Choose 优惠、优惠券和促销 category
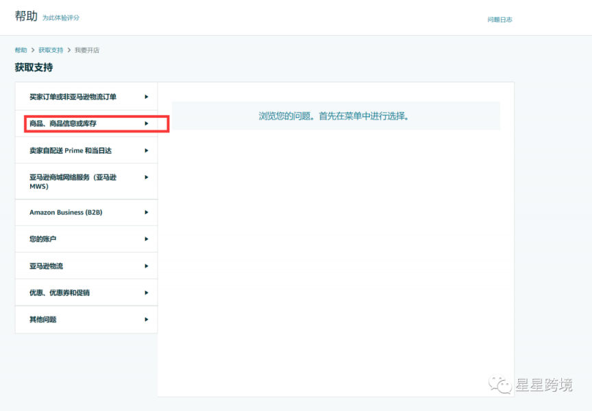592x411 pixels. tap(86, 293)
